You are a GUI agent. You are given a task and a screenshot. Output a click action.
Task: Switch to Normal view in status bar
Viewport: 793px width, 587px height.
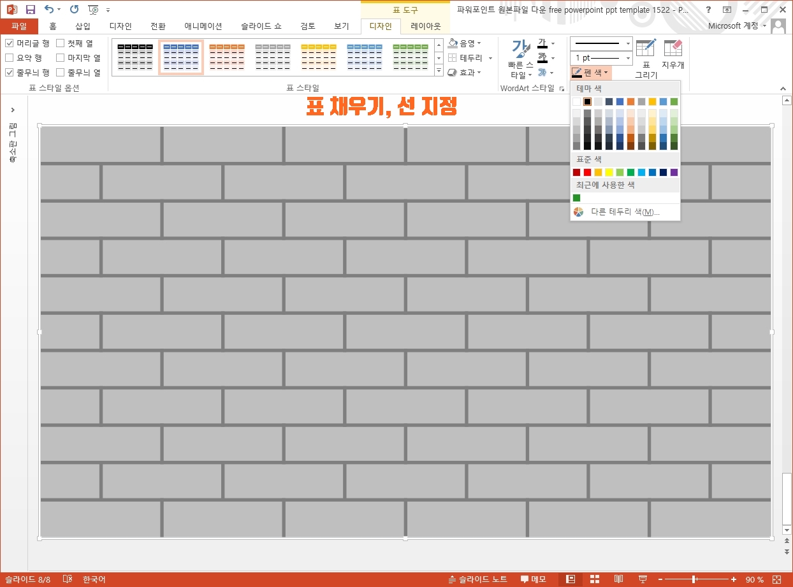[571, 579]
